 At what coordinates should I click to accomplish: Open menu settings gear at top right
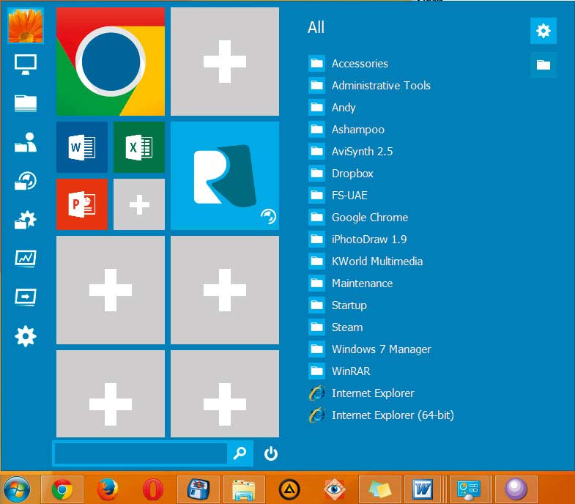[543, 31]
